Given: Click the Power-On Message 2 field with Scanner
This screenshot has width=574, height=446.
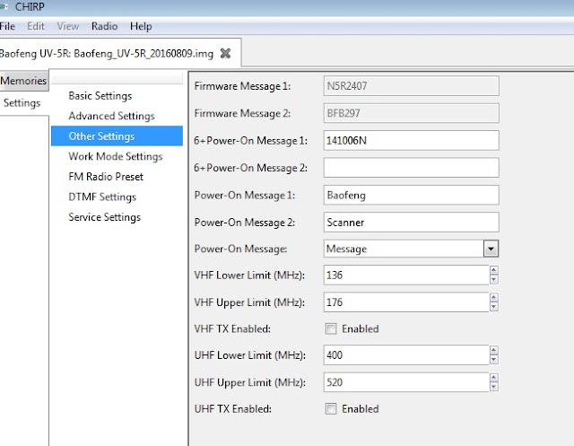Looking at the screenshot, I should (x=411, y=223).
